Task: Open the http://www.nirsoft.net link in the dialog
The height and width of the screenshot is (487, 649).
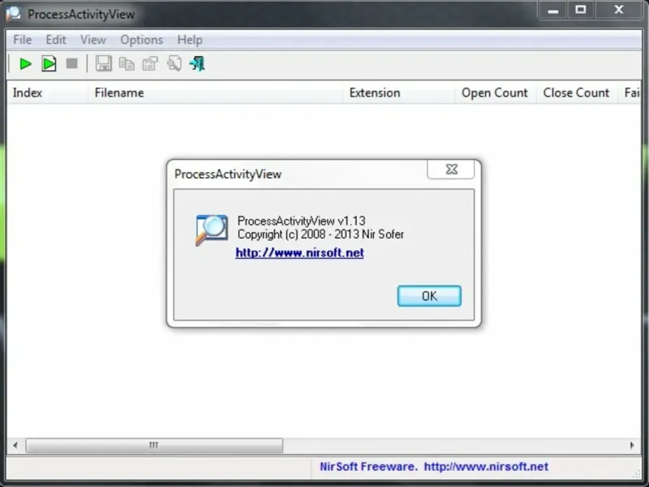Action: coord(299,252)
